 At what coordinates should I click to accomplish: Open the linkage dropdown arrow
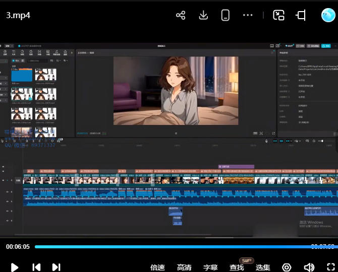292,141
